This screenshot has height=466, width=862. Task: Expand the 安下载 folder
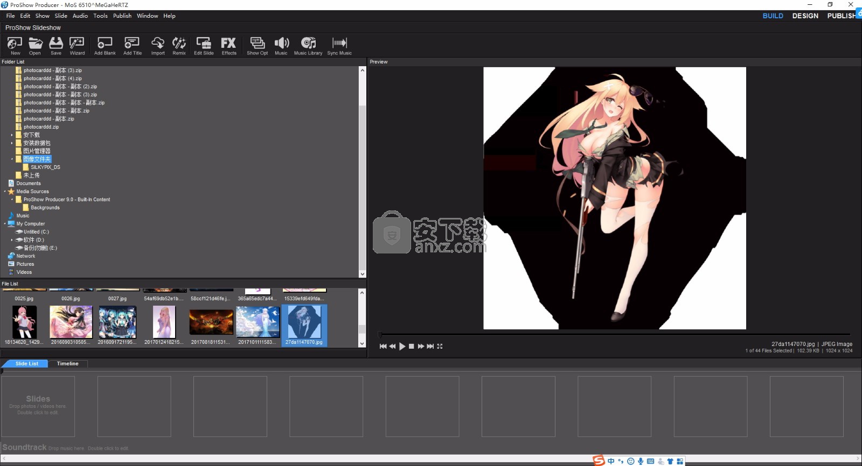point(12,135)
